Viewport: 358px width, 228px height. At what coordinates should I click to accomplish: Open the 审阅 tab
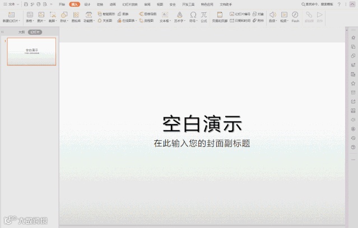click(x=147, y=4)
